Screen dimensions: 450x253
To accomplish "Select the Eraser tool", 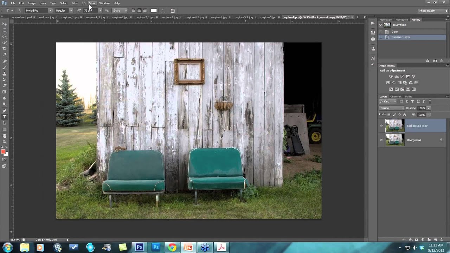I will click(5, 86).
